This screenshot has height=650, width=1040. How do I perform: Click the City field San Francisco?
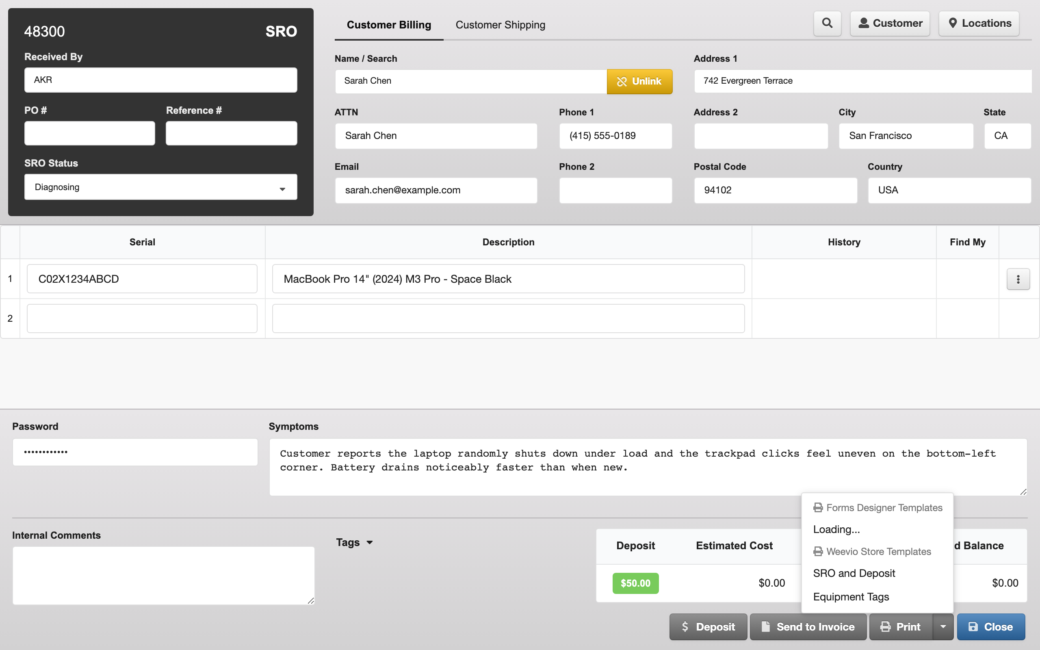tap(906, 136)
